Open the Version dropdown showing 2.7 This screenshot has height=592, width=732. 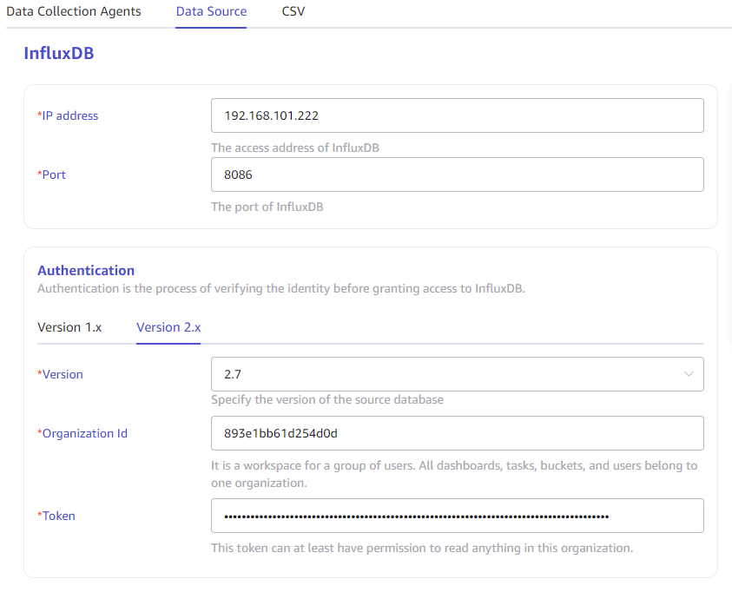coord(458,374)
